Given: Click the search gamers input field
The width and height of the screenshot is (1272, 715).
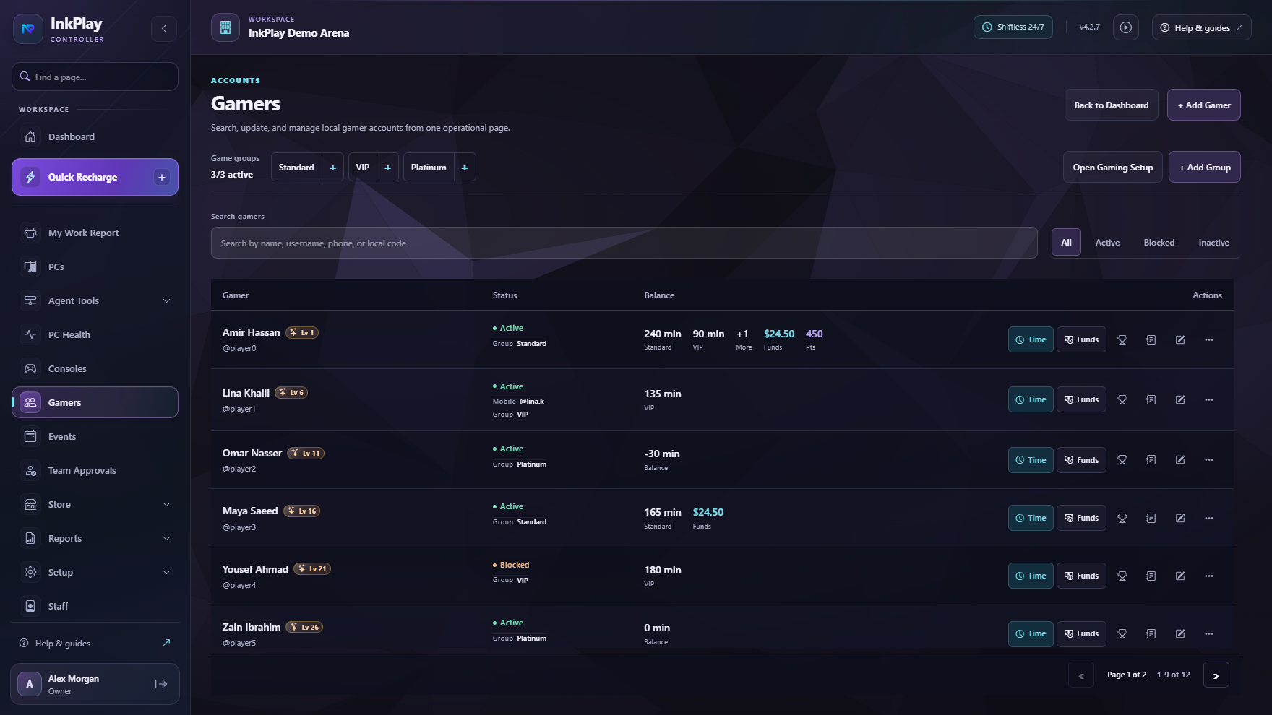Looking at the screenshot, I should pyautogui.click(x=624, y=243).
